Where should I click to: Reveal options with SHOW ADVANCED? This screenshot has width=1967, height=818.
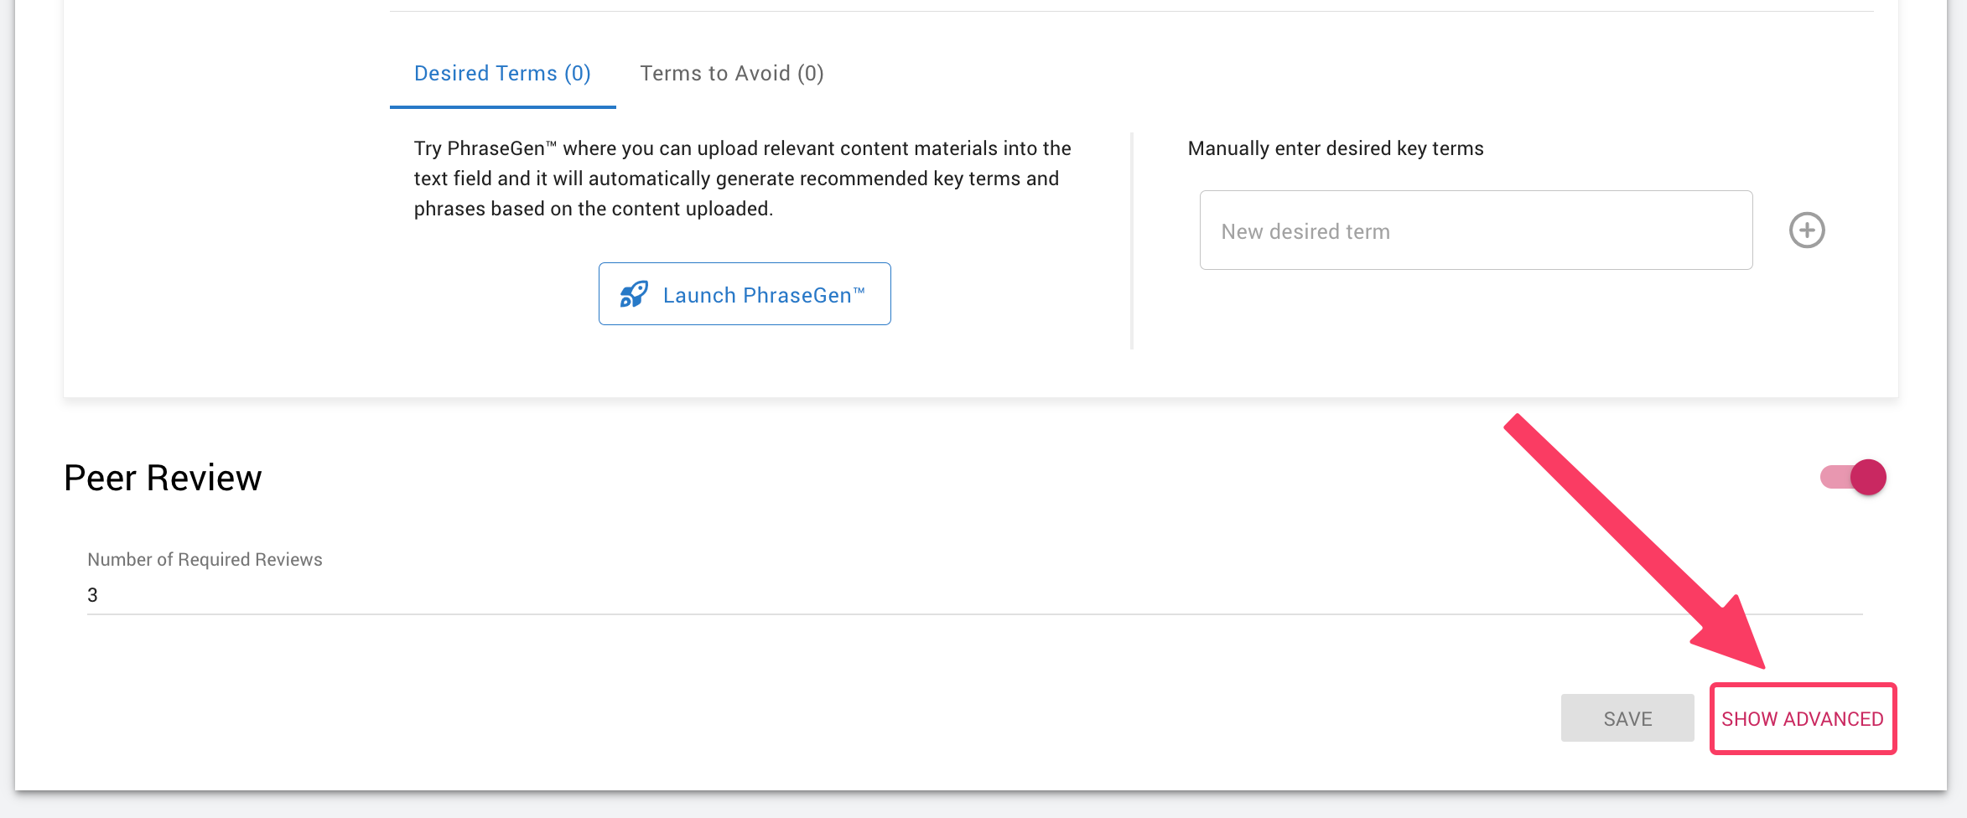(x=1802, y=719)
